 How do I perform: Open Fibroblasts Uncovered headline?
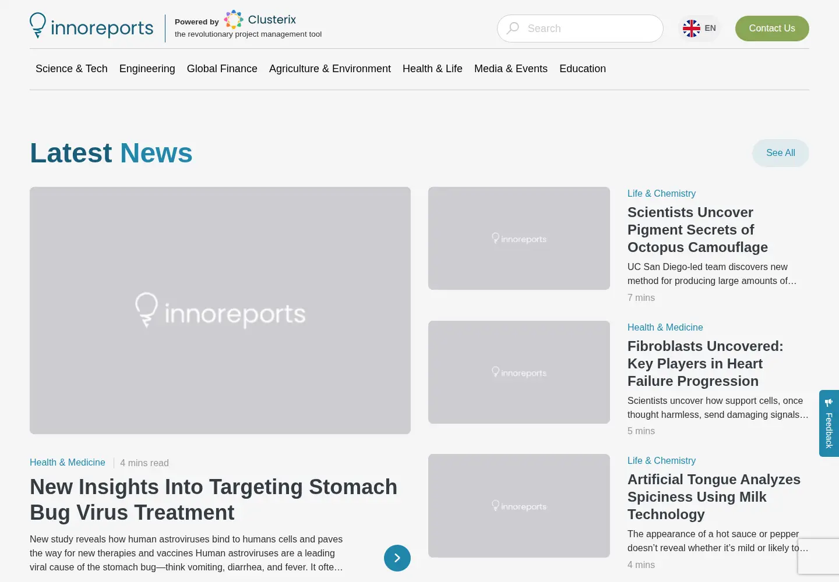[x=705, y=364]
